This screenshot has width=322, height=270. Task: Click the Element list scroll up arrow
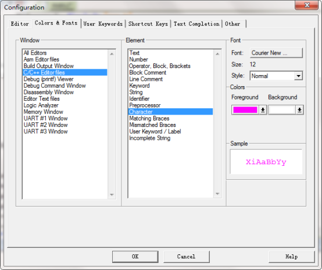(x=217, y=54)
